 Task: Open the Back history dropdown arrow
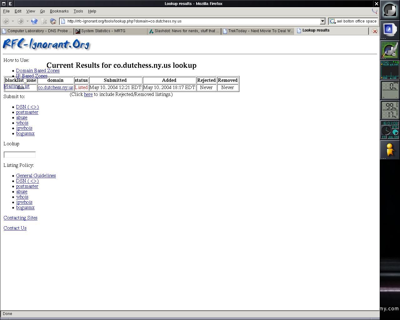pos(13,21)
